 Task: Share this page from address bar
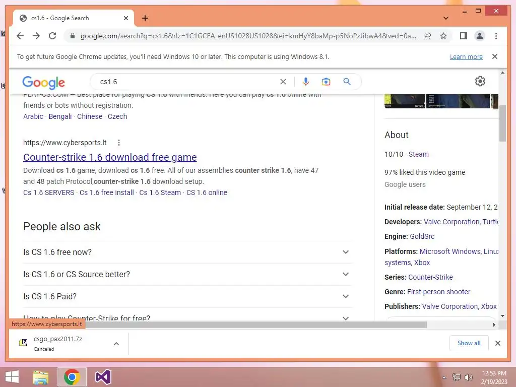click(x=427, y=36)
